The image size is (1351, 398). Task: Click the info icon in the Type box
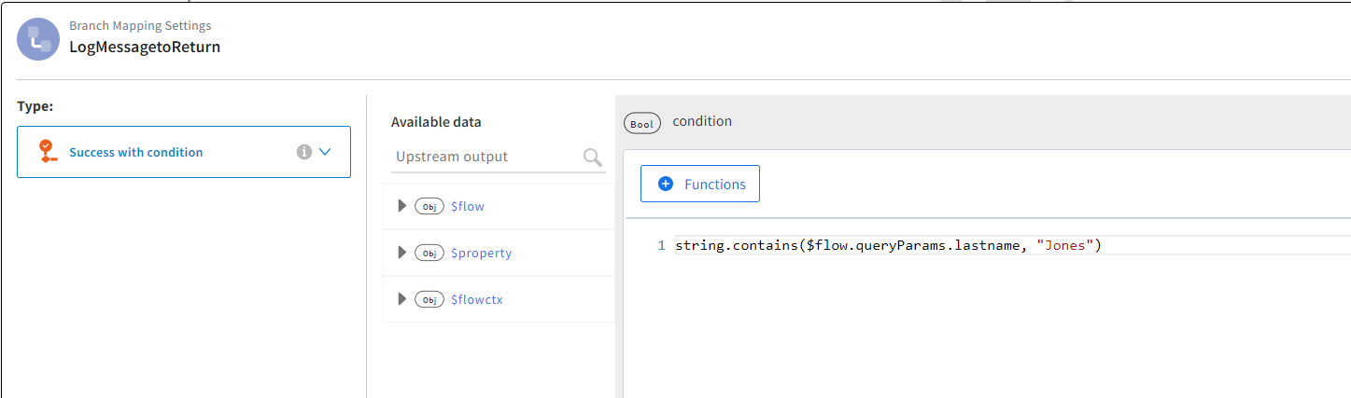click(303, 152)
